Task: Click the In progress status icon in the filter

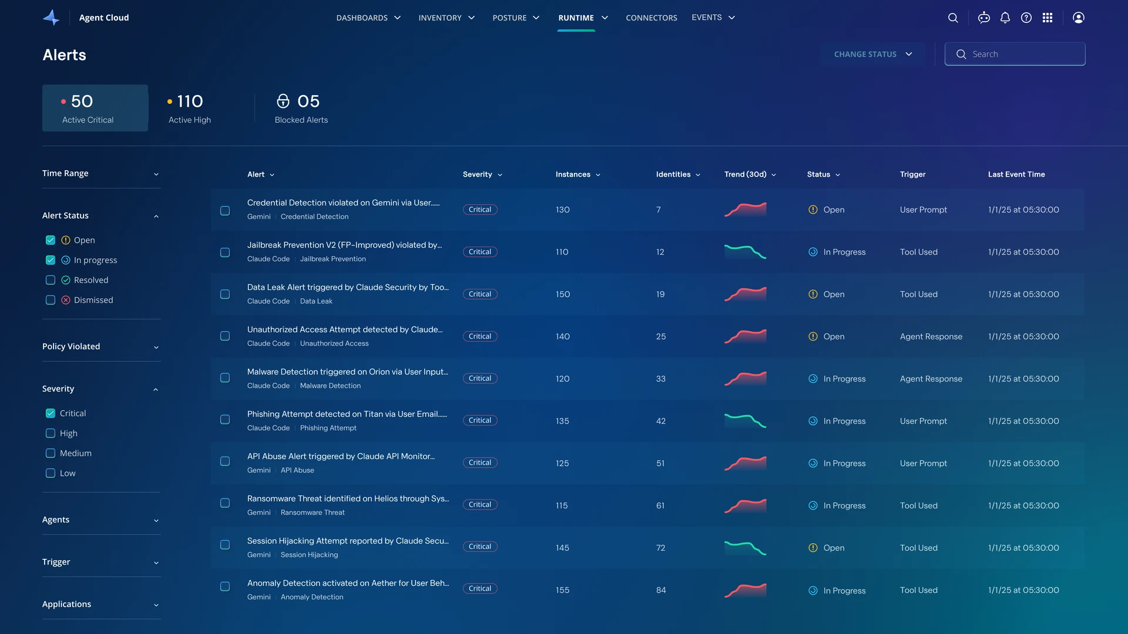Action: pos(66,260)
